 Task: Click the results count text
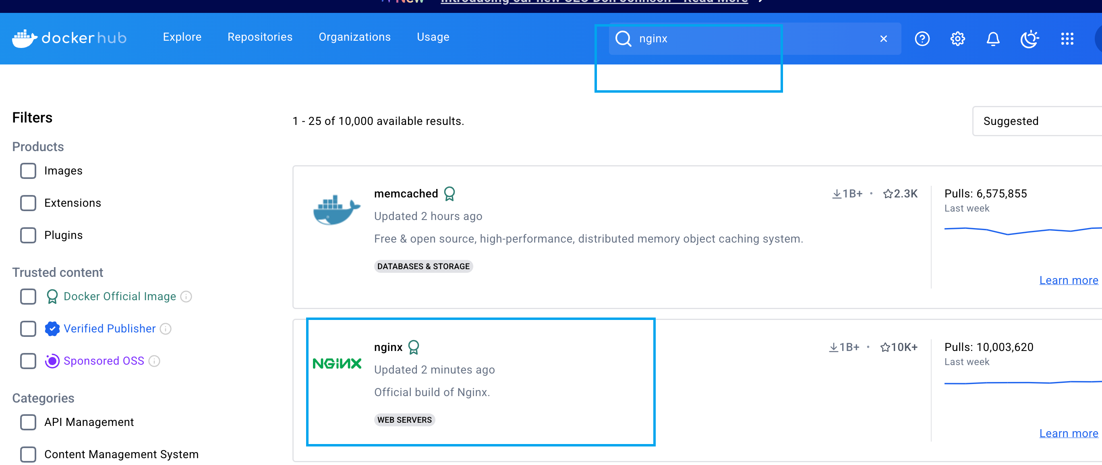pos(378,121)
